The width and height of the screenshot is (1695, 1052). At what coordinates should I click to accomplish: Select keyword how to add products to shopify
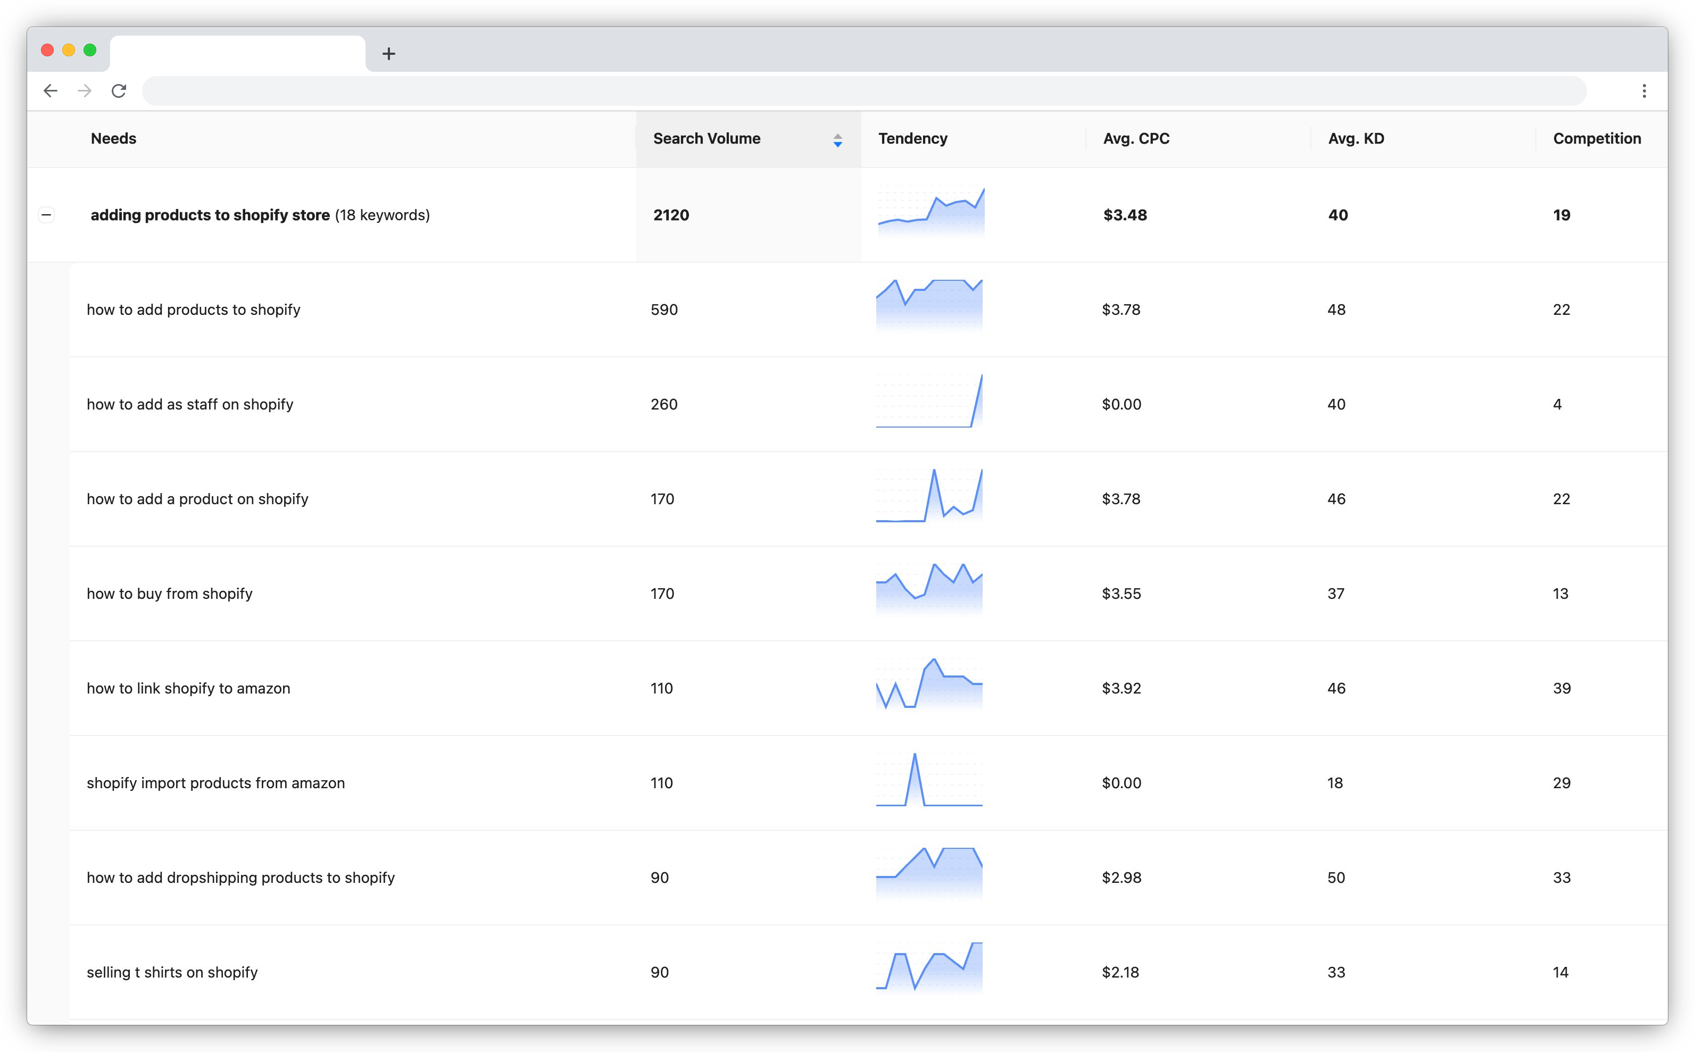click(x=194, y=310)
